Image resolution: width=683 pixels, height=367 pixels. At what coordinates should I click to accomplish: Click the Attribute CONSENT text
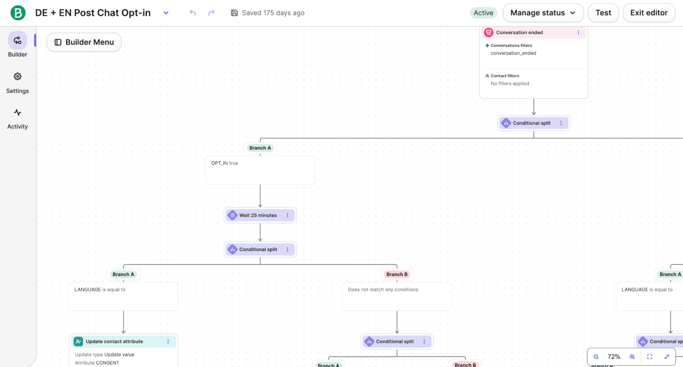coord(97,363)
